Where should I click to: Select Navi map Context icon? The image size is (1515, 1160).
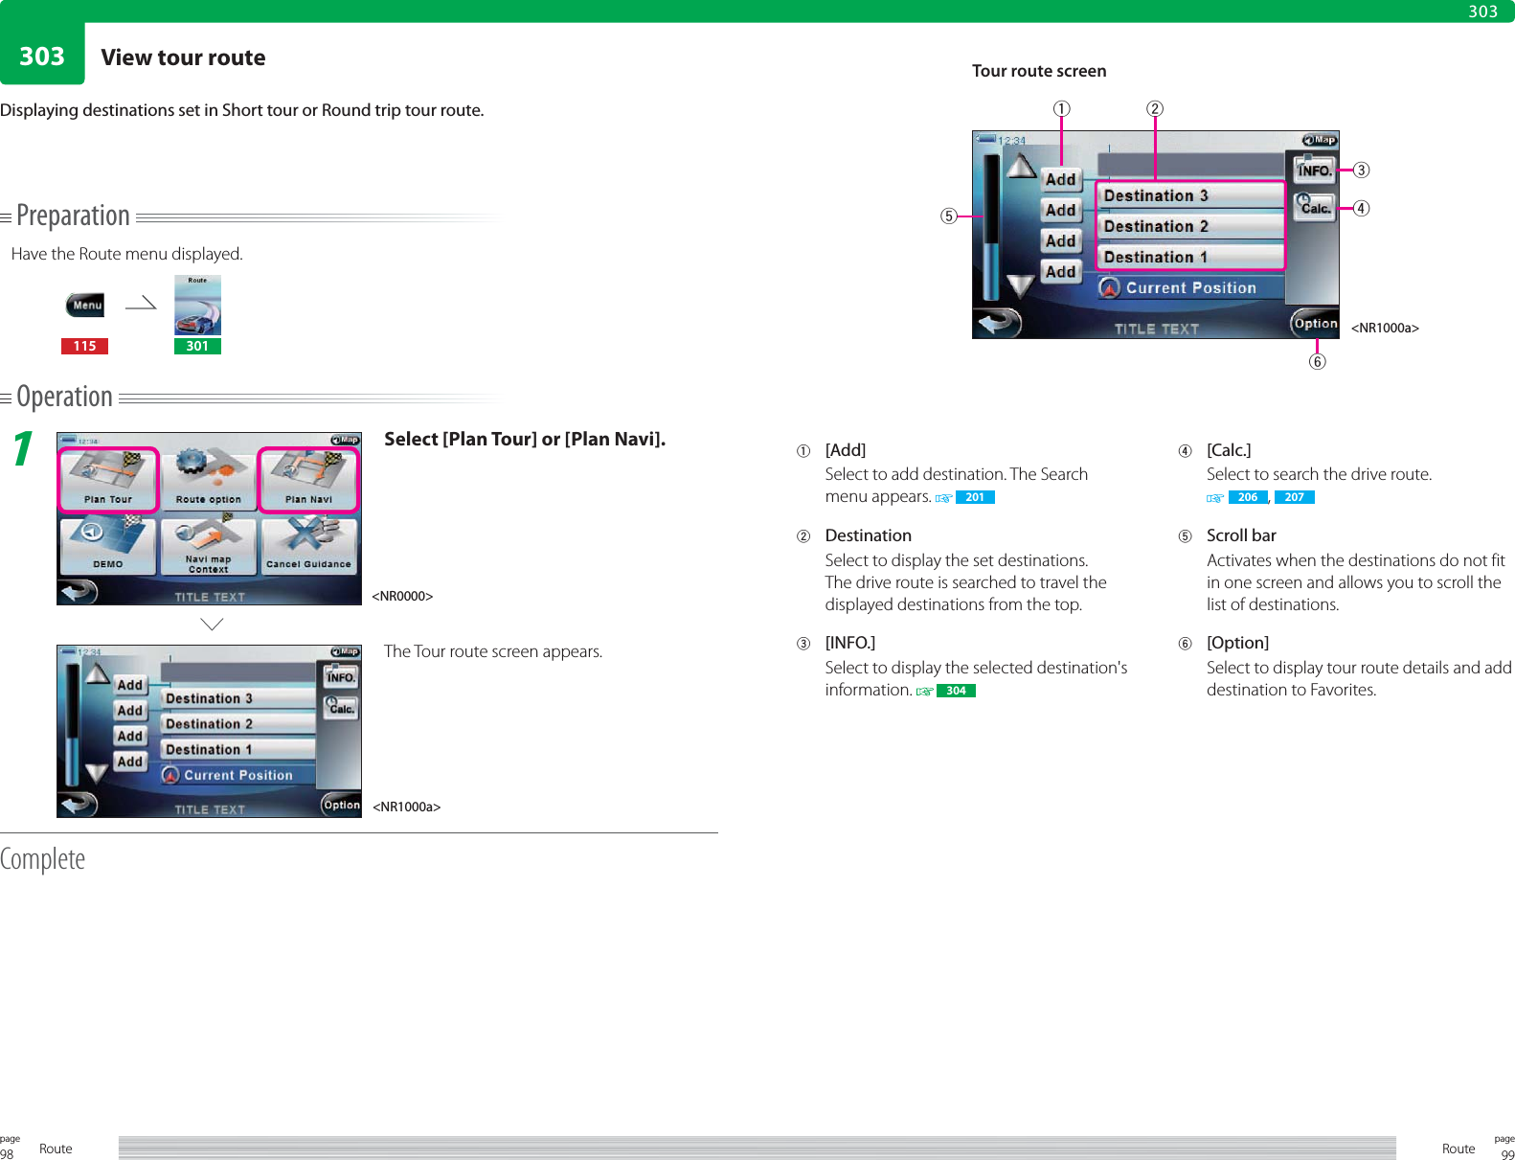[x=209, y=545]
